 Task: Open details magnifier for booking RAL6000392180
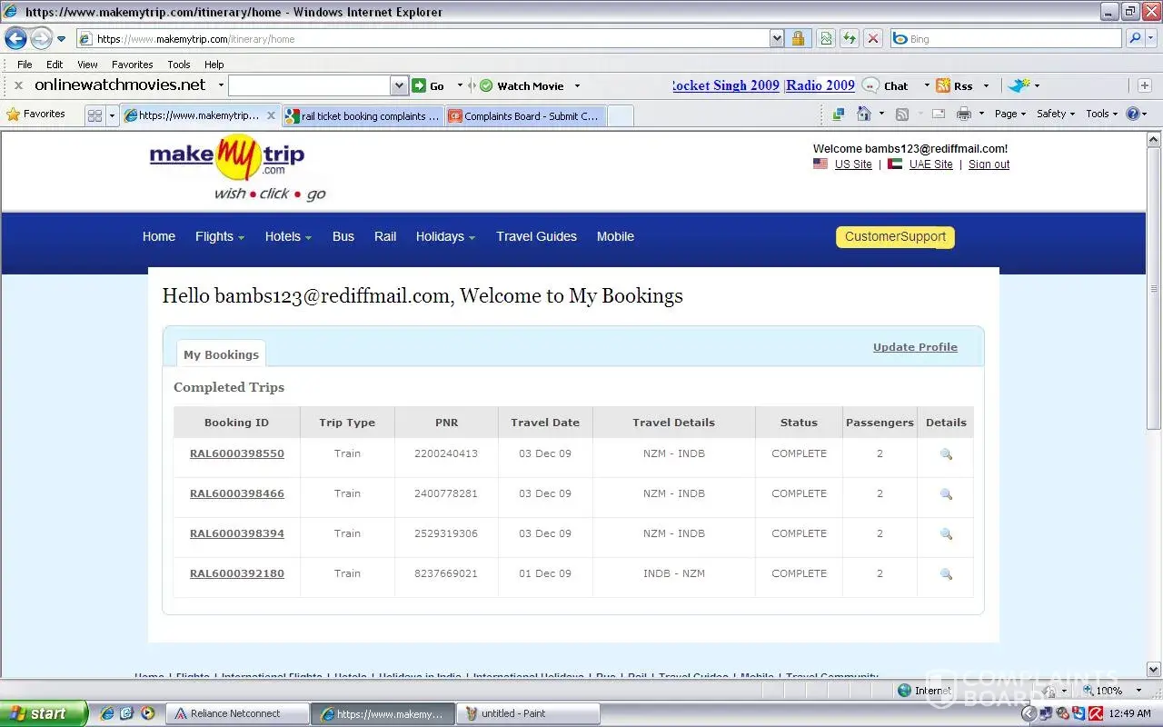tap(946, 574)
